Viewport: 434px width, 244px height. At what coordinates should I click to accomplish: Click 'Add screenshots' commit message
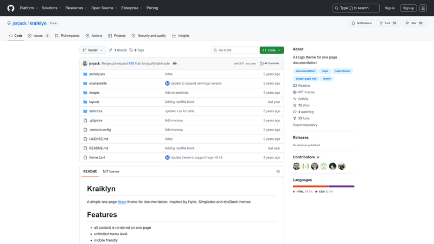(177, 93)
